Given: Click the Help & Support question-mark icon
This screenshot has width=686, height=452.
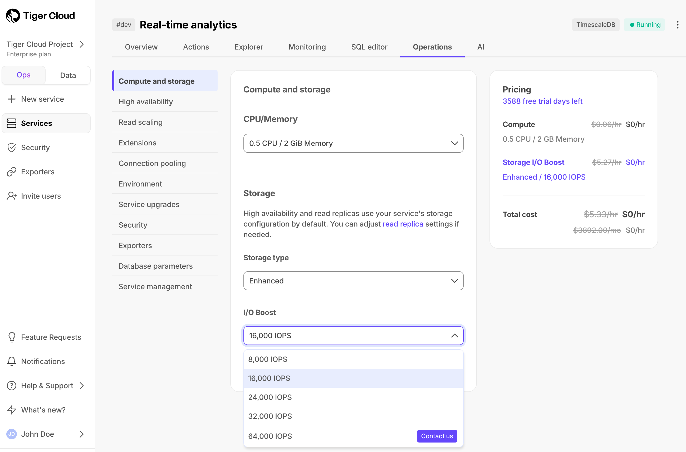Looking at the screenshot, I should [x=12, y=385].
